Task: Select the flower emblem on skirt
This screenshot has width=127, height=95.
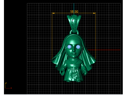Action: [74, 75]
